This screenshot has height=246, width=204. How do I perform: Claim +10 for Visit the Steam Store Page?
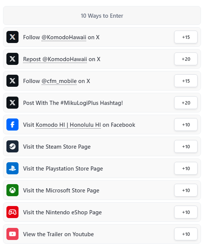click(186, 146)
